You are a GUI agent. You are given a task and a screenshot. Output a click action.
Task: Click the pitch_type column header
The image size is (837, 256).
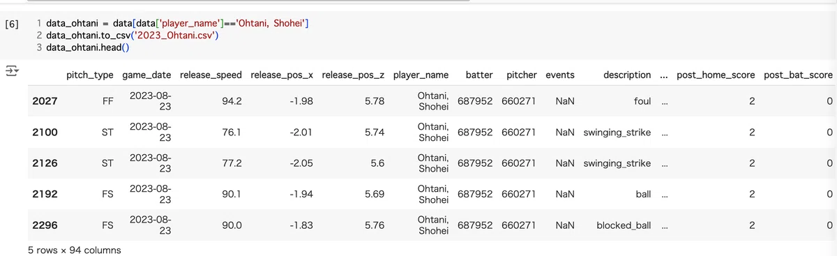[x=90, y=75]
